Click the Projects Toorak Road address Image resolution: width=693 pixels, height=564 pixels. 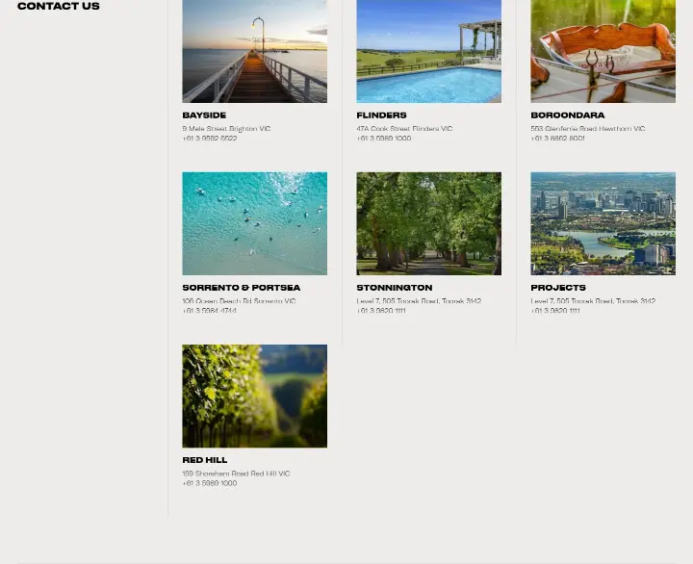point(593,301)
